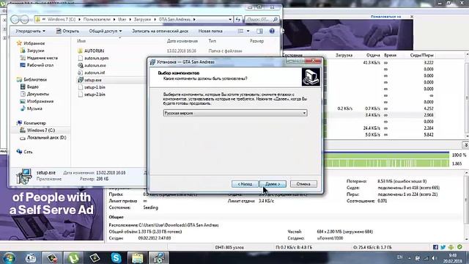
Task: Click the Explorer search field
Action: [x=262, y=20]
